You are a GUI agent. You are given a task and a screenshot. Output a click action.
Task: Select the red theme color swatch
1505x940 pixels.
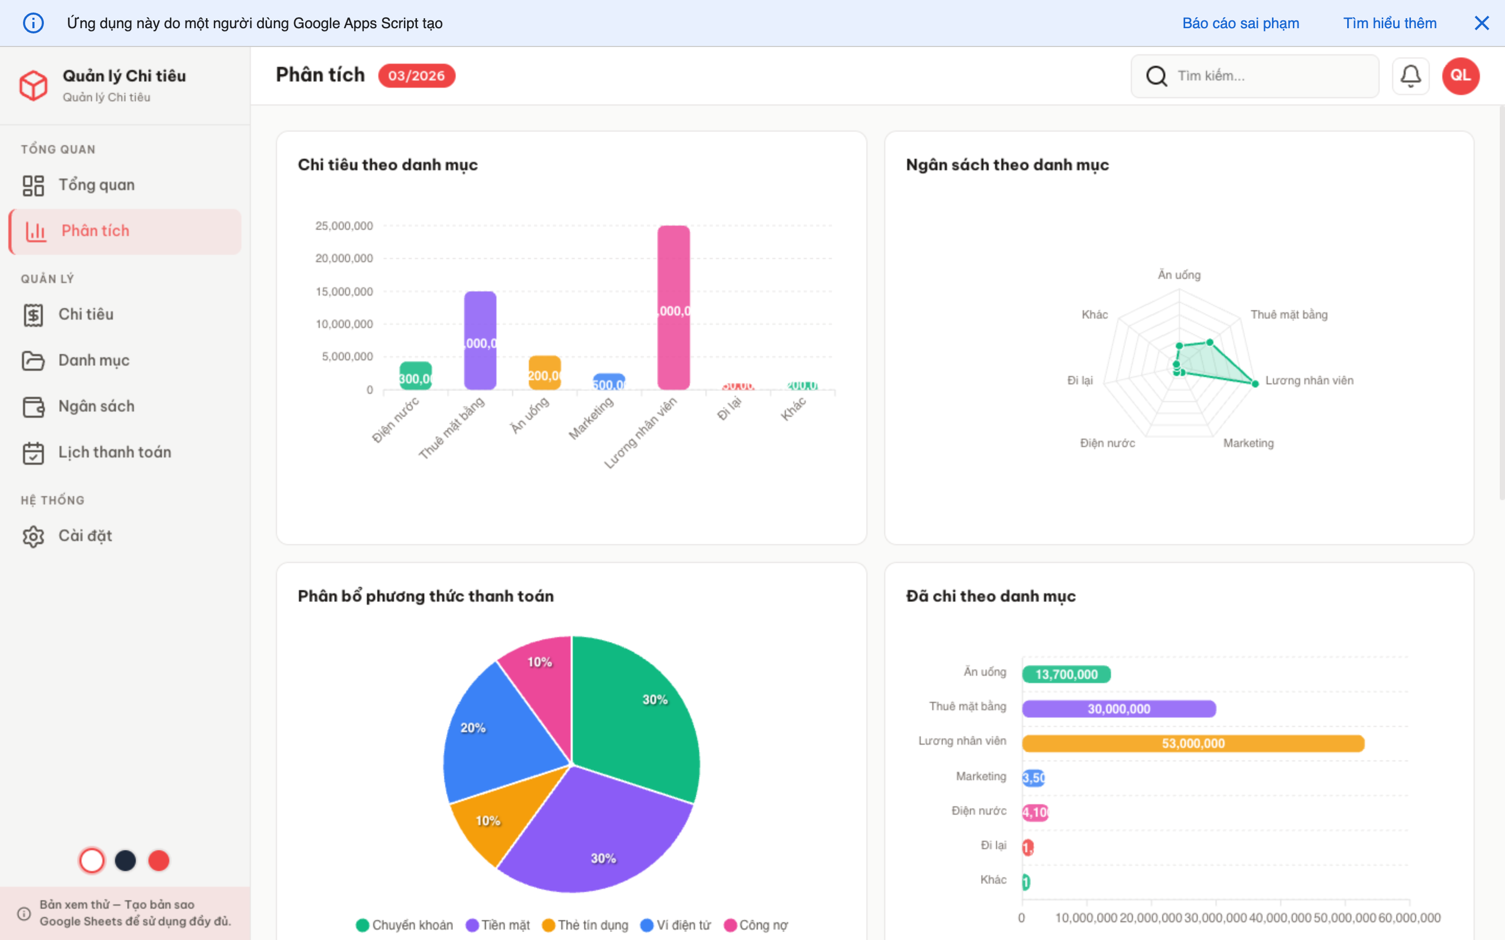coord(158,861)
